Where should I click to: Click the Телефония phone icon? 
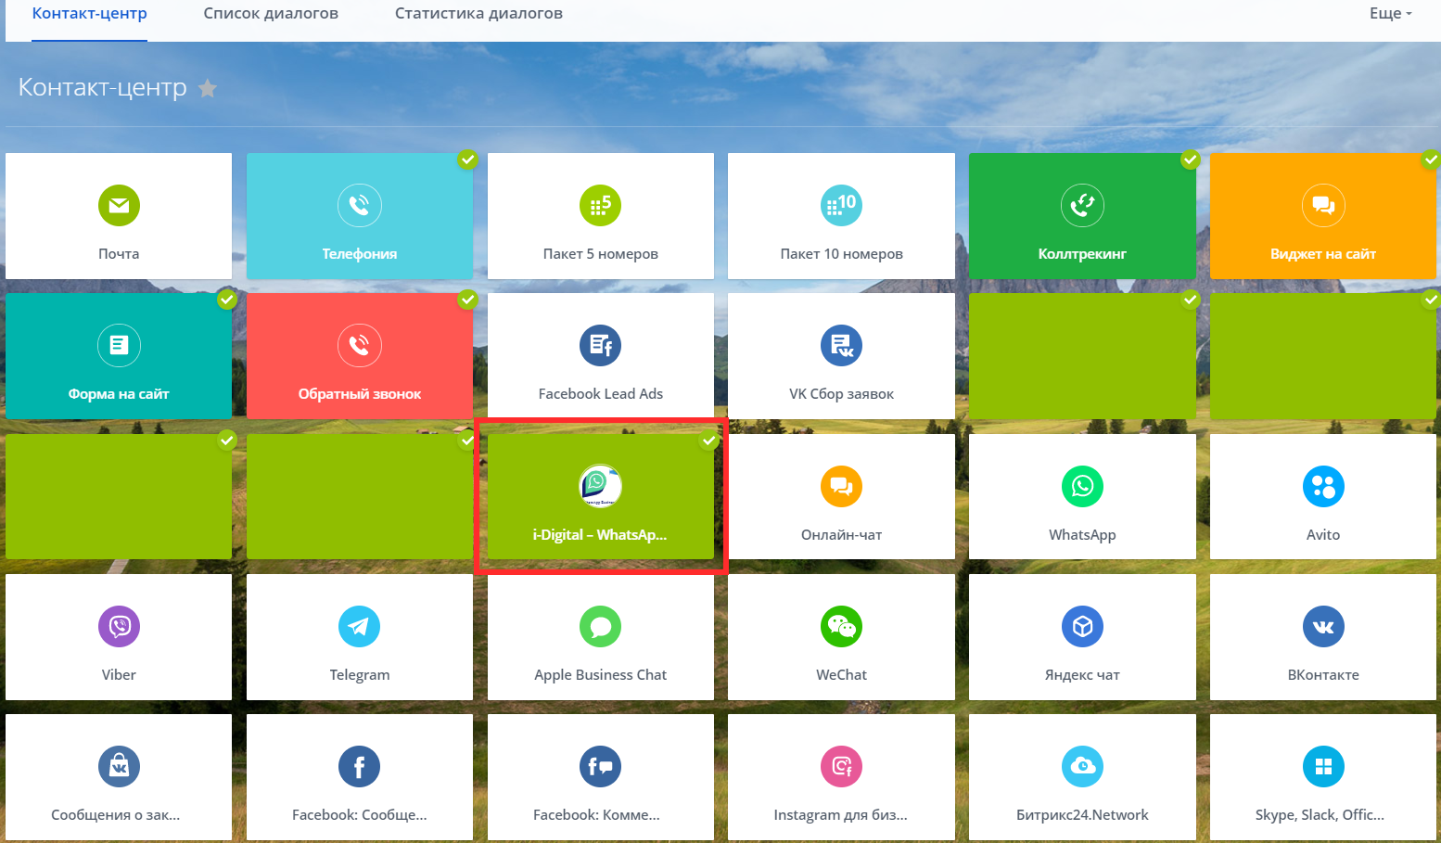[x=360, y=205]
